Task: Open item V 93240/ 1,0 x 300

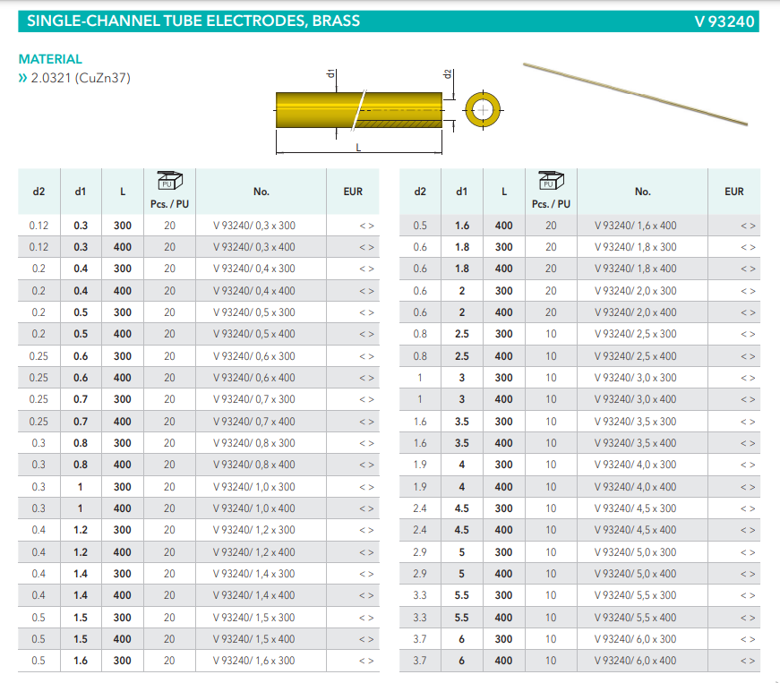Action: point(253,487)
